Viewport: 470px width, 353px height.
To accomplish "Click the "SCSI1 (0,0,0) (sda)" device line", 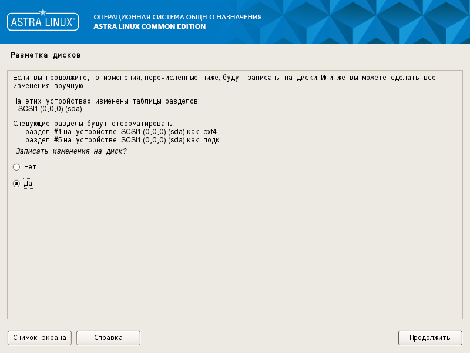I will (50, 109).
